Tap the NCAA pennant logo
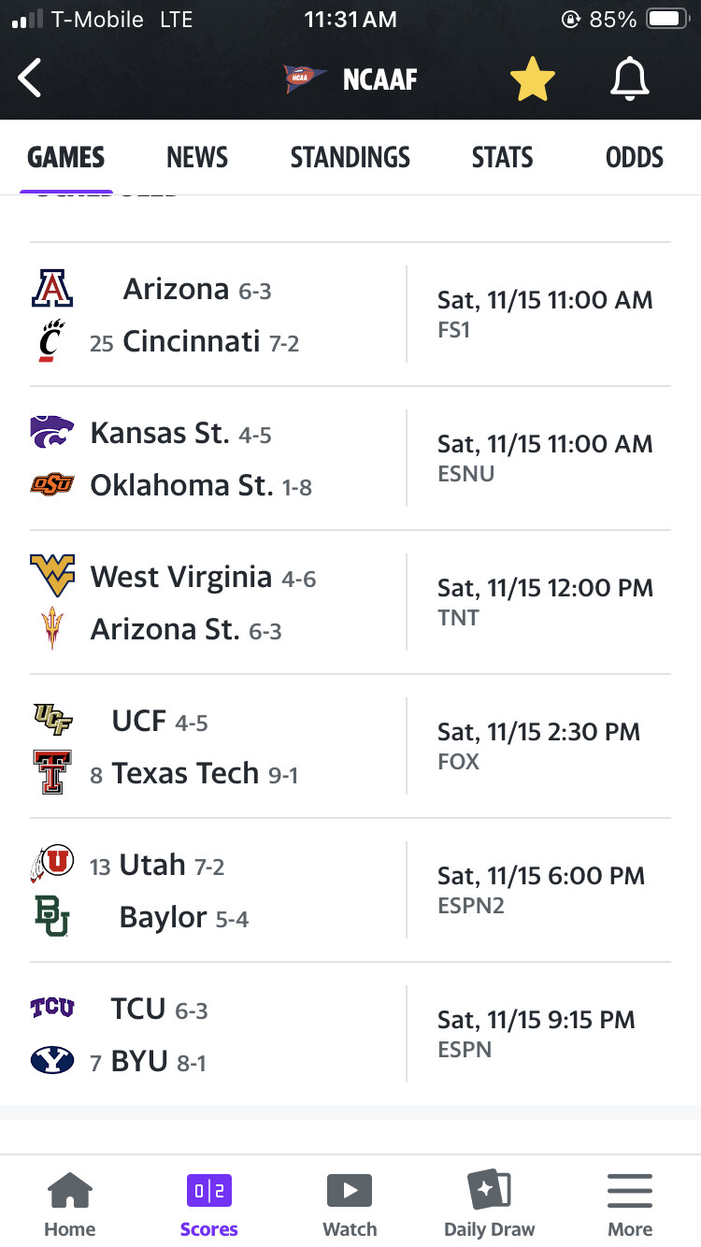Image resolution: width=701 pixels, height=1247 pixels. (x=304, y=79)
